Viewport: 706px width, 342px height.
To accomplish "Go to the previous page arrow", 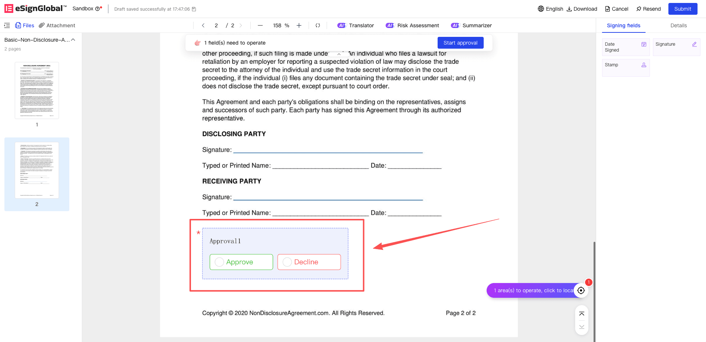I will click(x=203, y=25).
